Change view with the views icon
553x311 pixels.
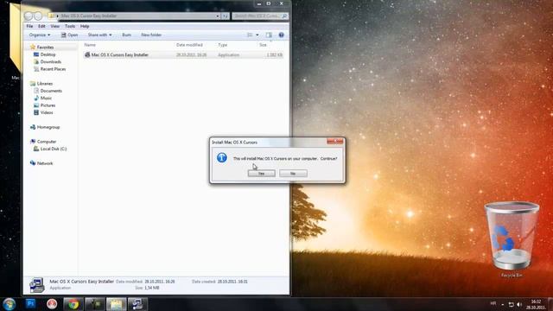pos(250,35)
